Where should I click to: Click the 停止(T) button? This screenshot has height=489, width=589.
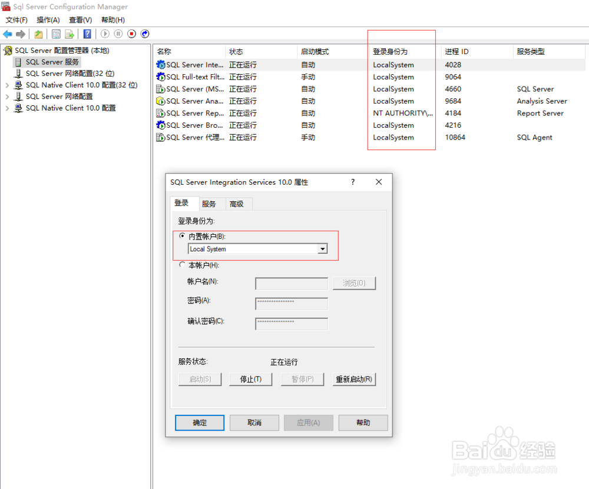pos(250,379)
